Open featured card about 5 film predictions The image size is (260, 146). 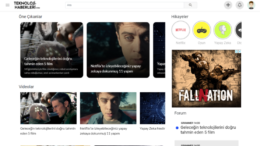[x=52, y=50]
